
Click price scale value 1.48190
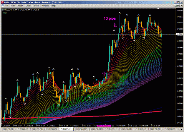pos(180,10)
